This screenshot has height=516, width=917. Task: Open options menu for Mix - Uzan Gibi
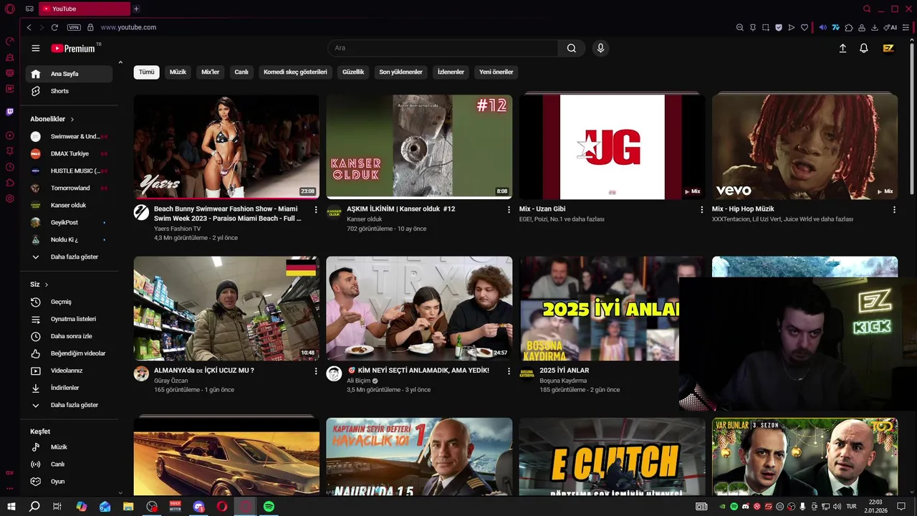click(x=701, y=209)
